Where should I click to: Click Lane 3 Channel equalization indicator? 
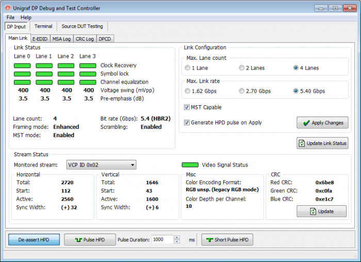pyautogui.click(x=88, y=82)
